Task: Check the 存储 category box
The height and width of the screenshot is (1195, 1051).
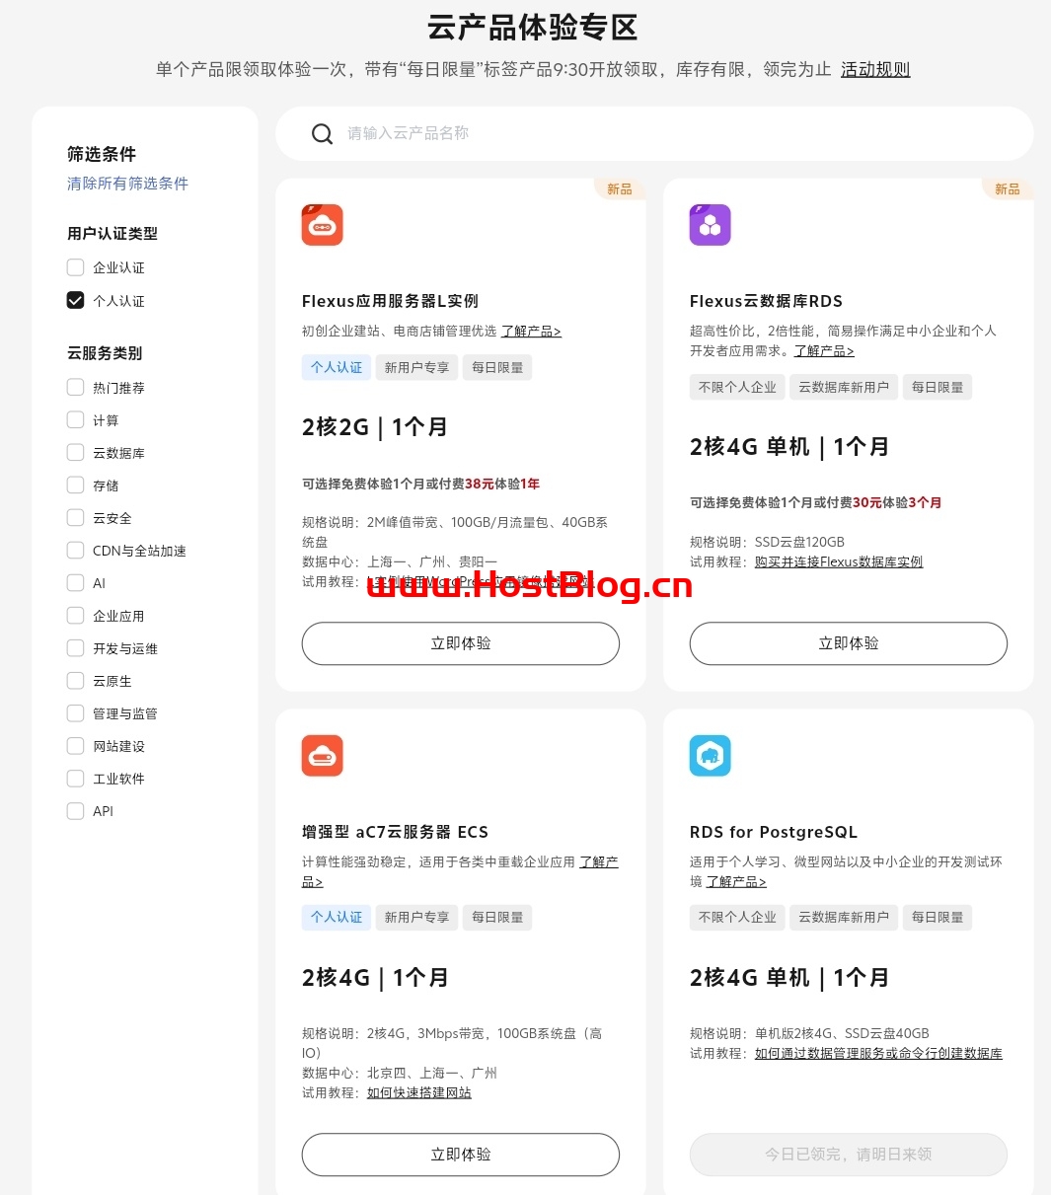Action: click(75, 485)
